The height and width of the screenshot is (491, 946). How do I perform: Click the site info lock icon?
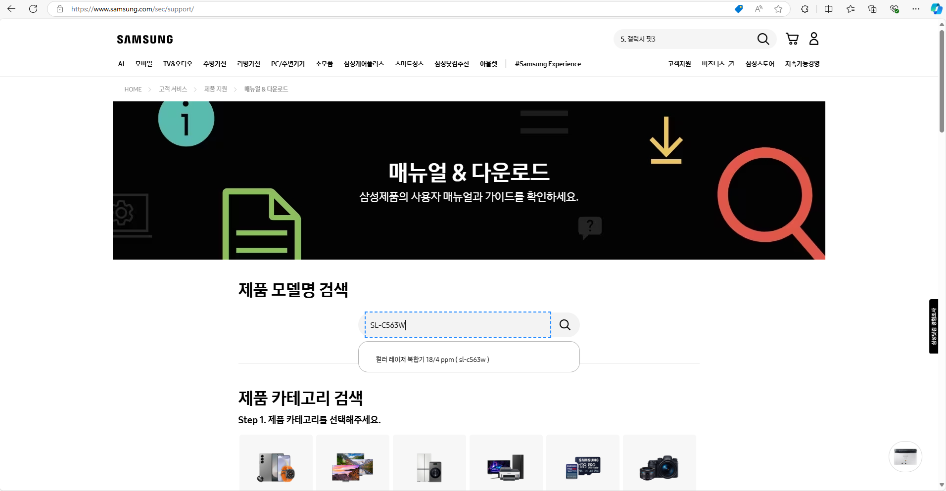click(60, 9)
